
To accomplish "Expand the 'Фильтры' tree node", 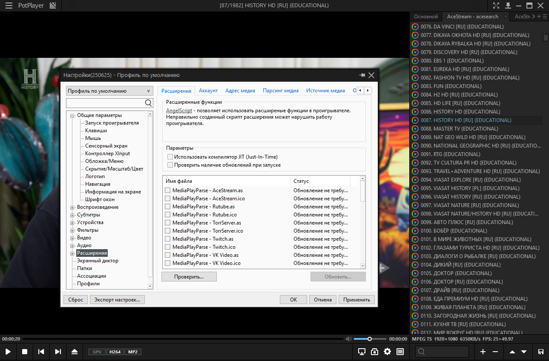I will click(x=72, y=230).
